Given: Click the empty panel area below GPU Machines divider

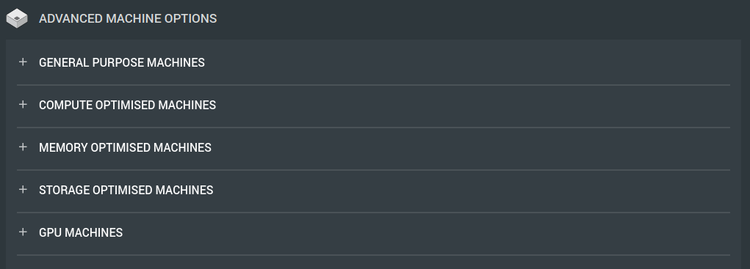Looking at the screenshot, I should pos(373,262).
